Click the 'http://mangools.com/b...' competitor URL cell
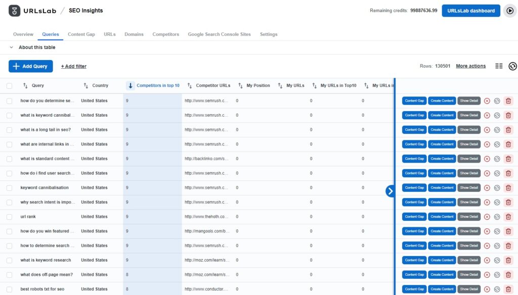518x295 pixels. (x=207, y=231)
